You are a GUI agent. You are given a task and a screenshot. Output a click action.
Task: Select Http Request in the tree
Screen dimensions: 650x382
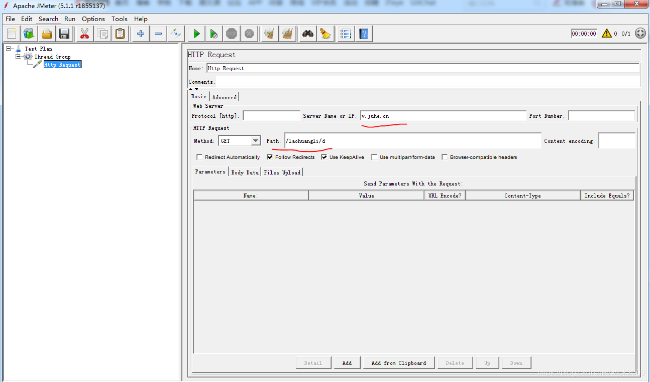[62, 65]
